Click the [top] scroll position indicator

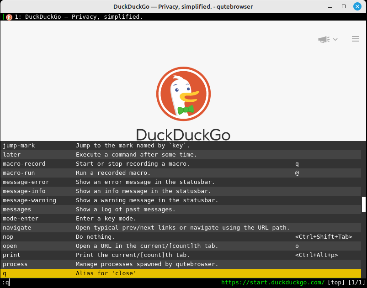tap(336, 283)
